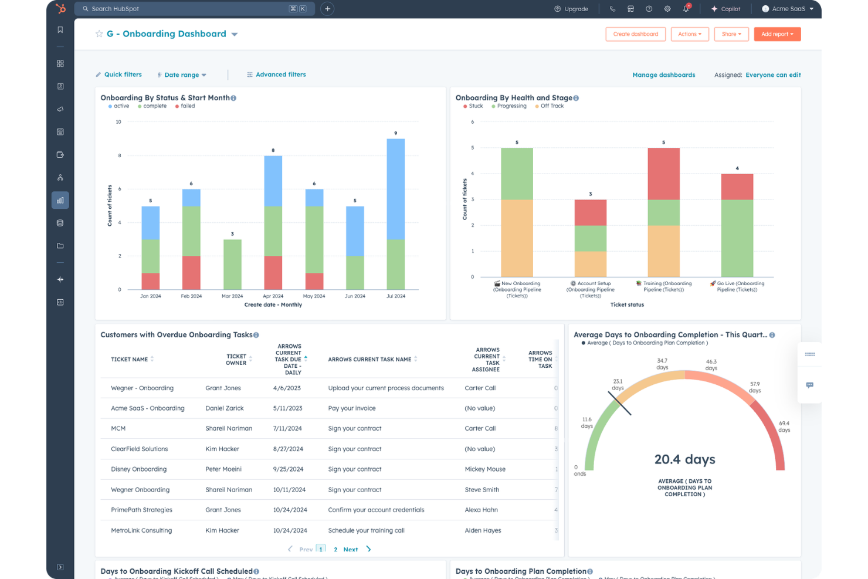
Task: Click info icon next to Onboarding By Health
Action: [576, 98]
